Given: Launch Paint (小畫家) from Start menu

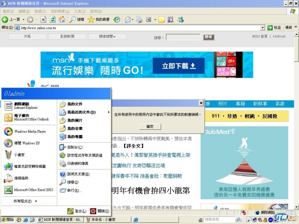Looking at the screenshot, I should coord(29,155).
